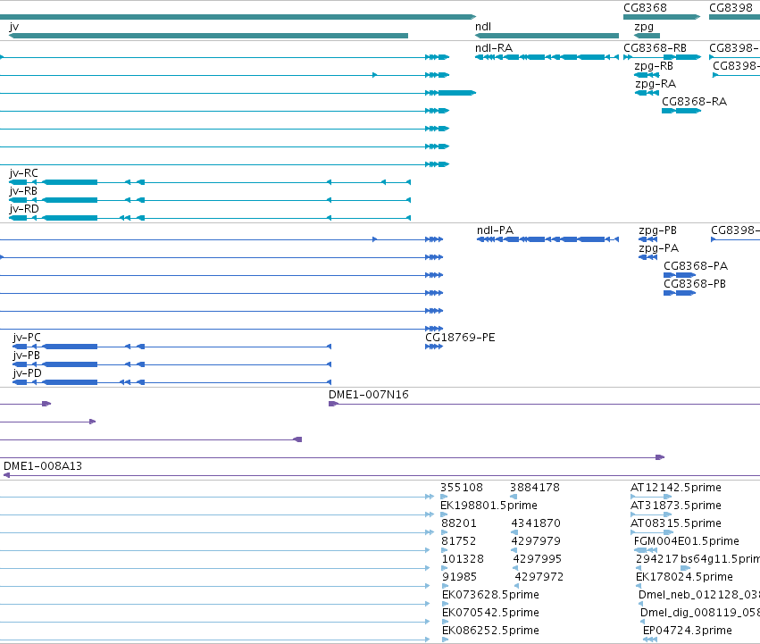Select EST feature 355108
The image size is (760, 644).
(x=444, y=497)
